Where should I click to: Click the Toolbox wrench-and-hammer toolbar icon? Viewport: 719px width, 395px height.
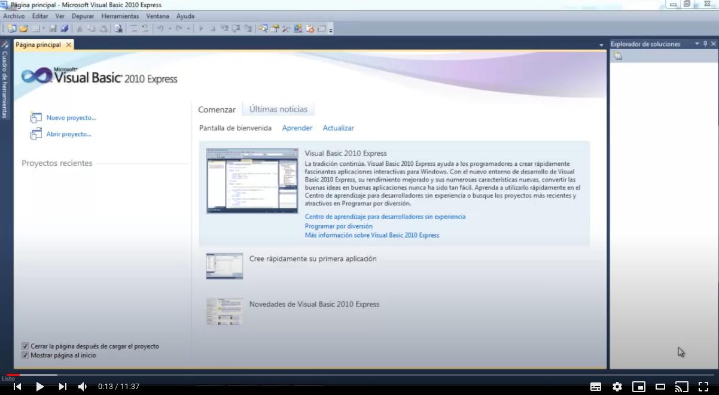coord(286,28)
